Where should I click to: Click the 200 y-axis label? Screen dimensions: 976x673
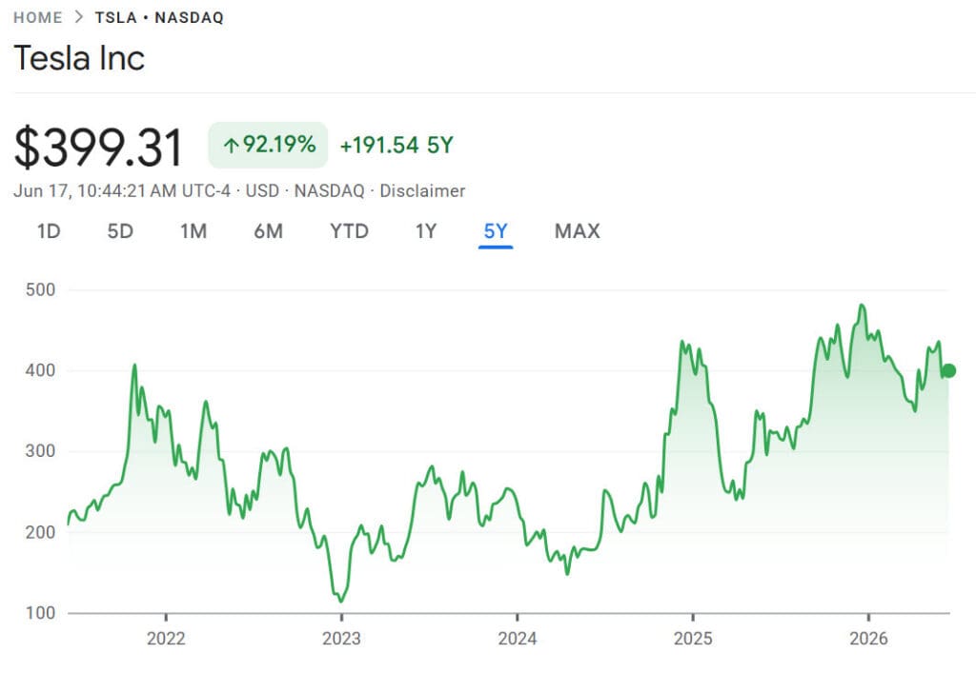coord(40,532)
